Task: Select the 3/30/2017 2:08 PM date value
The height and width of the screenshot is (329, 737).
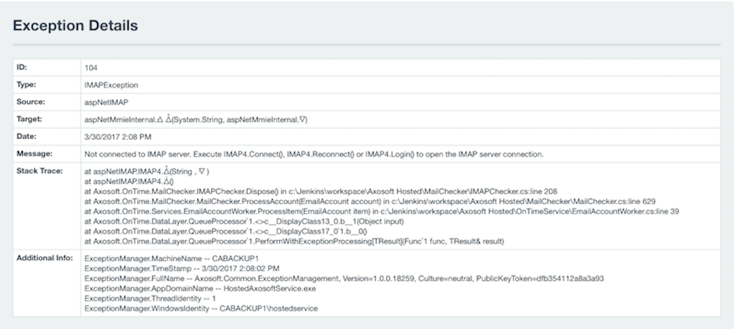Action: pos(117,137)
